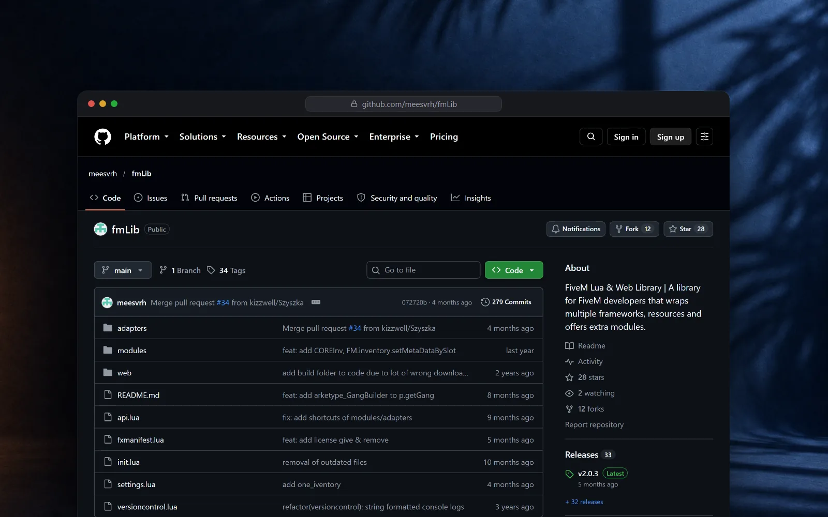Click the Notifications button
The width and height of the screenshot is (828, 517).
tap(576, 229)
